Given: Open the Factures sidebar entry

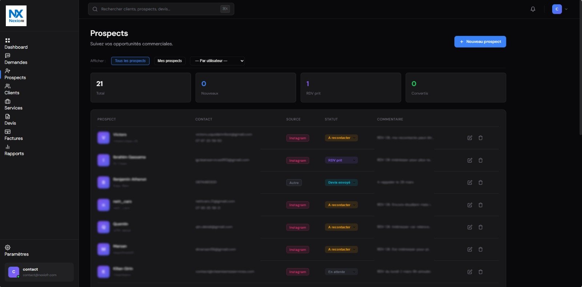Looking at the screenshot, I should pos(13,135).
